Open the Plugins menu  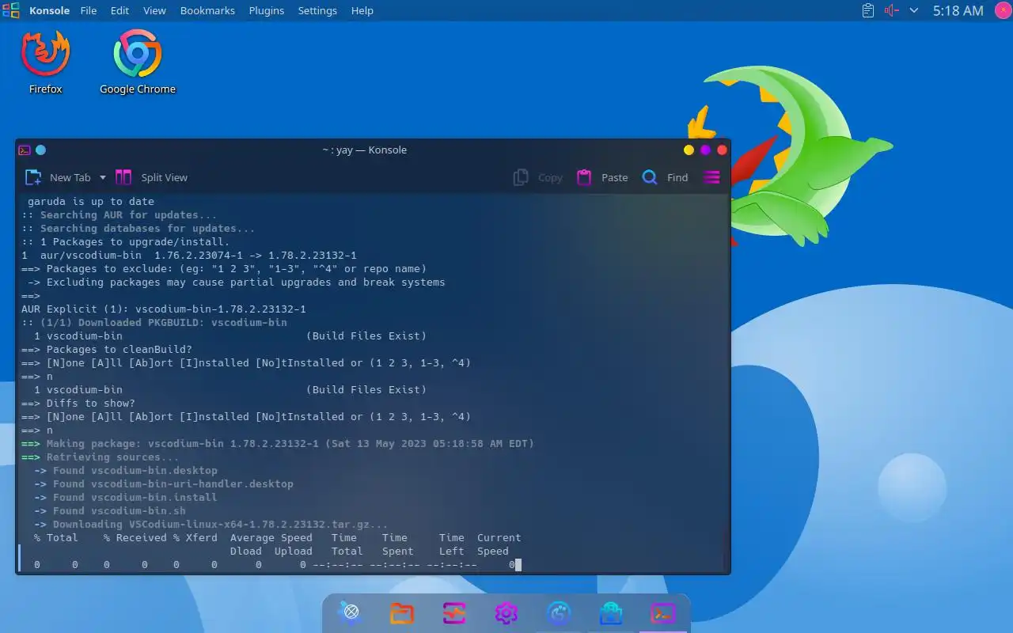(267, 10)
